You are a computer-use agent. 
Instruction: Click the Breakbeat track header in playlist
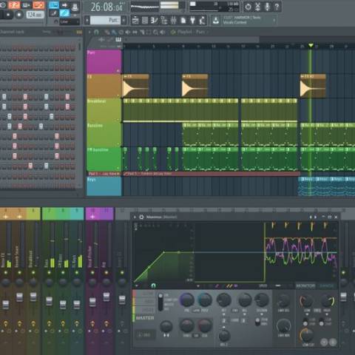click(x=104, y=110)
